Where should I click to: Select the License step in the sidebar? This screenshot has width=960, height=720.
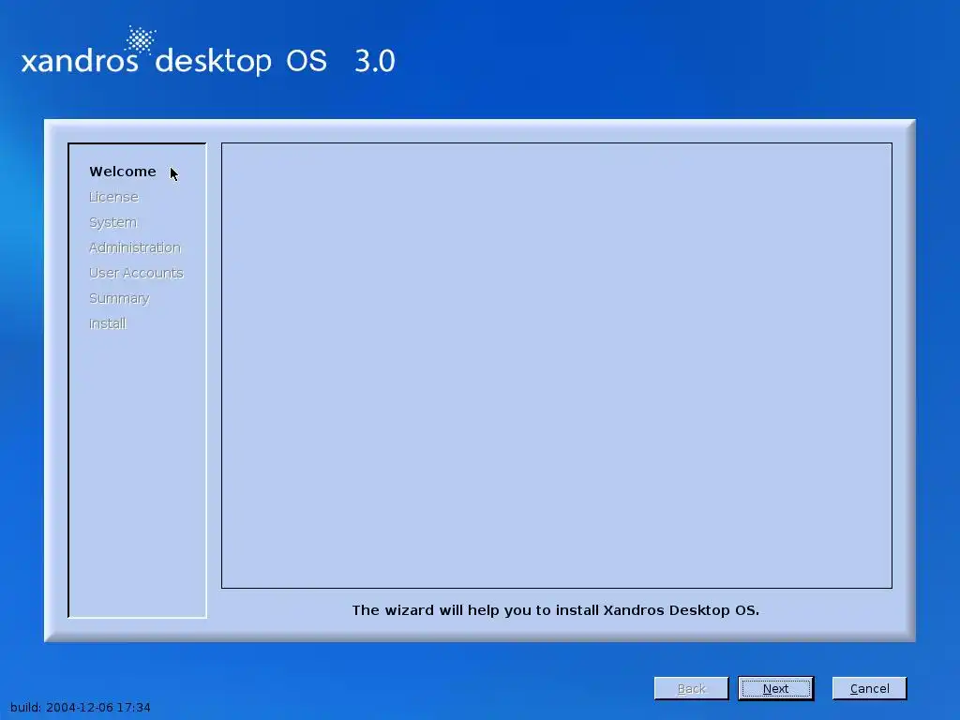tap(113, 197)
